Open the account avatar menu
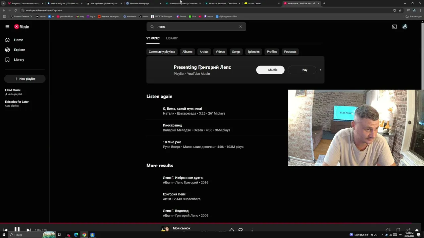 coord(405,27)
